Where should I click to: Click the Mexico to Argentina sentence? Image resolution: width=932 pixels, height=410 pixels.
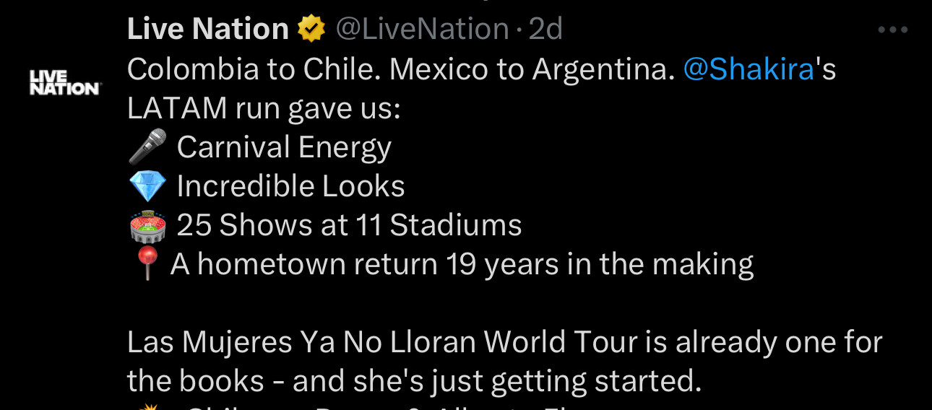pyautogui.click(x=531, y=70)
